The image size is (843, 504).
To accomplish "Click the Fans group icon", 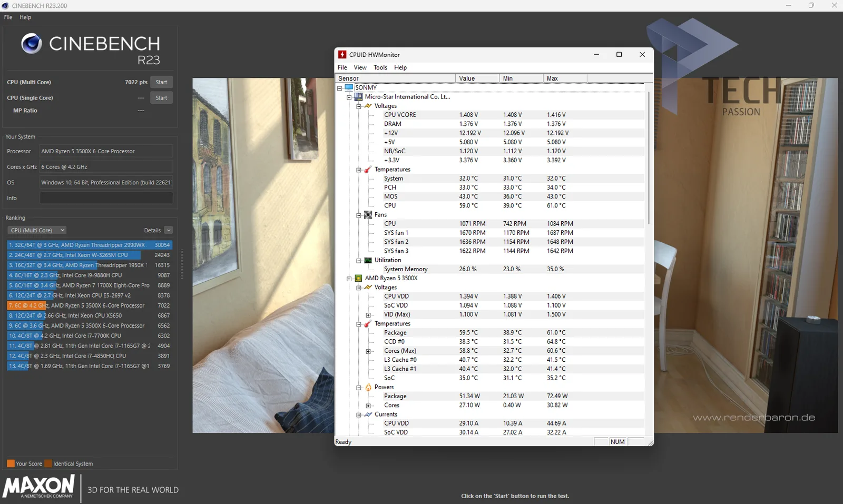I will (368, 215).
